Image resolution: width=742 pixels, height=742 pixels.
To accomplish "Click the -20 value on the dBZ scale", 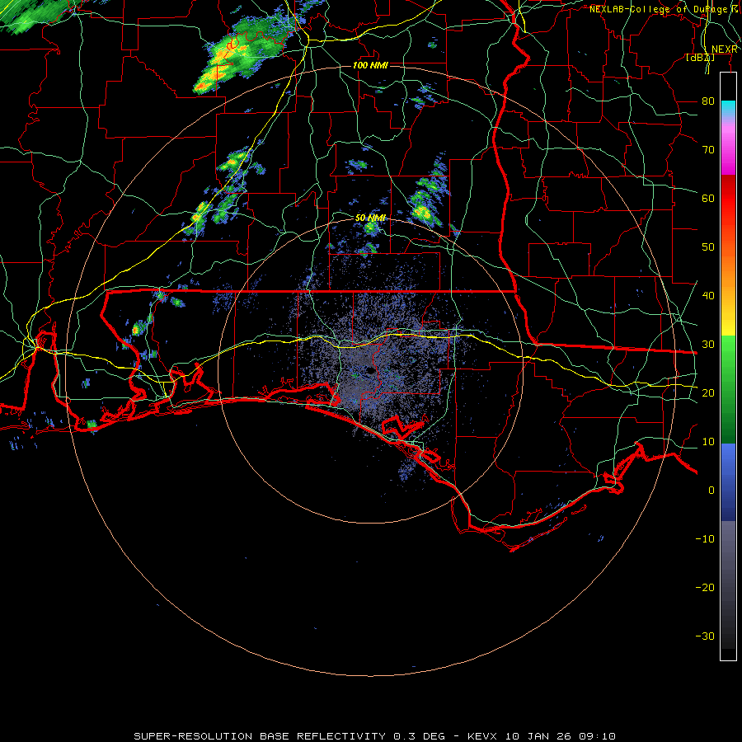I will tap(705, 587).
